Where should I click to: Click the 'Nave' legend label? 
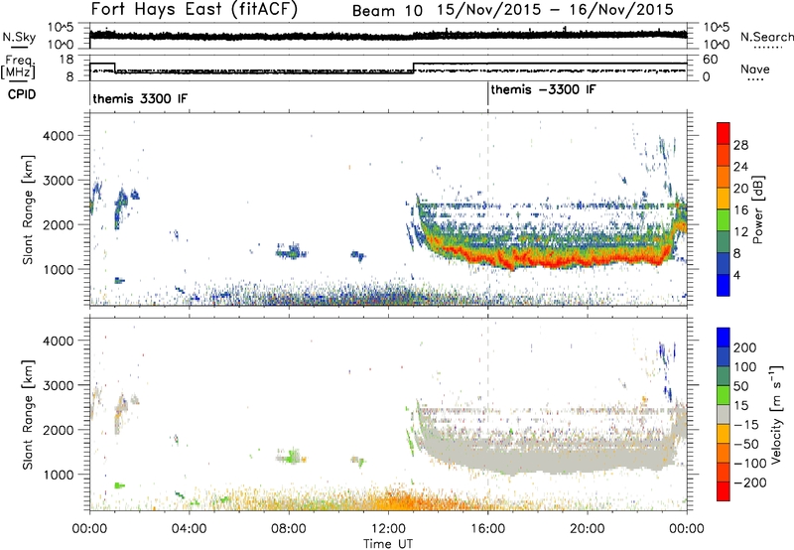pyautogui.click(x=755, y=69)
